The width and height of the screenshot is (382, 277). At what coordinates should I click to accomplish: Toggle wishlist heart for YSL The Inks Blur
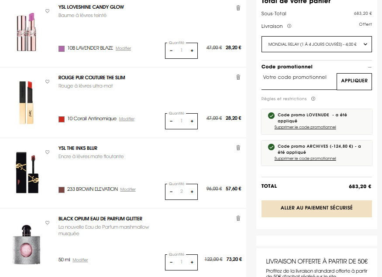coord(47,152)
